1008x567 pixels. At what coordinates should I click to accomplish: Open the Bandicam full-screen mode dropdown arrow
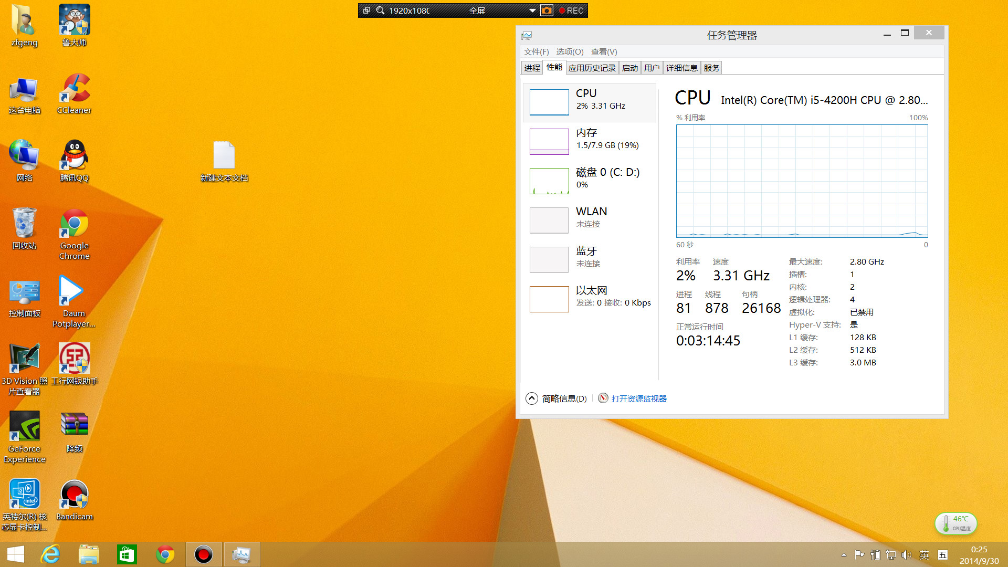click(532, 10)
